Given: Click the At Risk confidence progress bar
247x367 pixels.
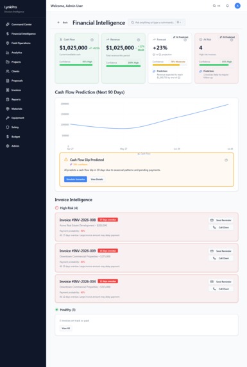Looking at the screenshot, I should (x=216, y=65).
